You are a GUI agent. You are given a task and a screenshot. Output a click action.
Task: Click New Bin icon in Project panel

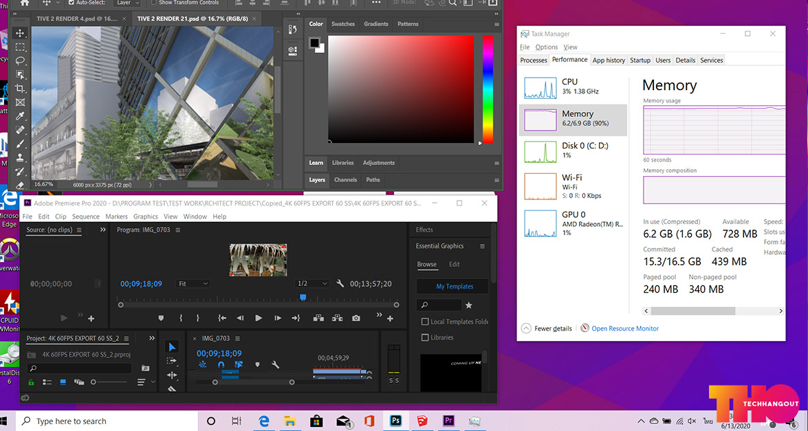click(145, 368)
